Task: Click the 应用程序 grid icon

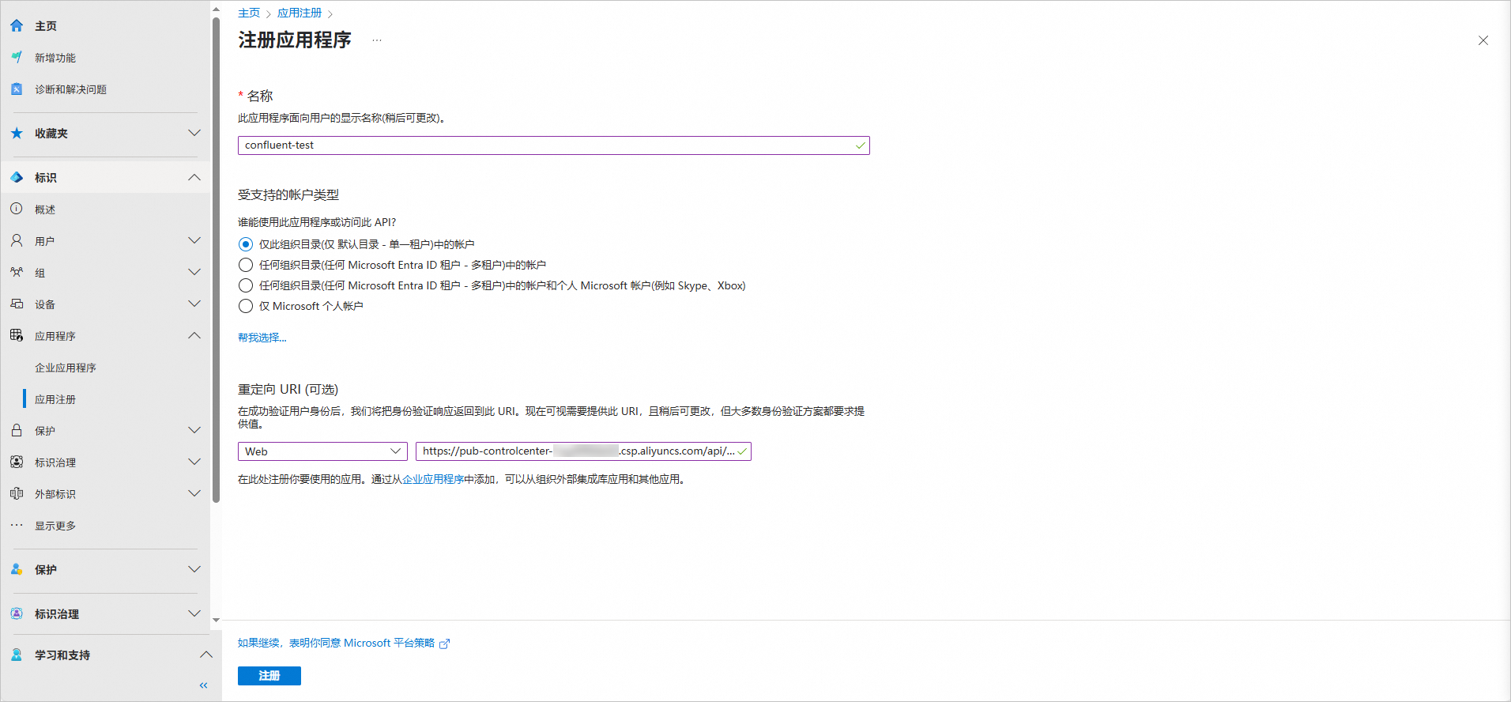Action: (17, 336)
